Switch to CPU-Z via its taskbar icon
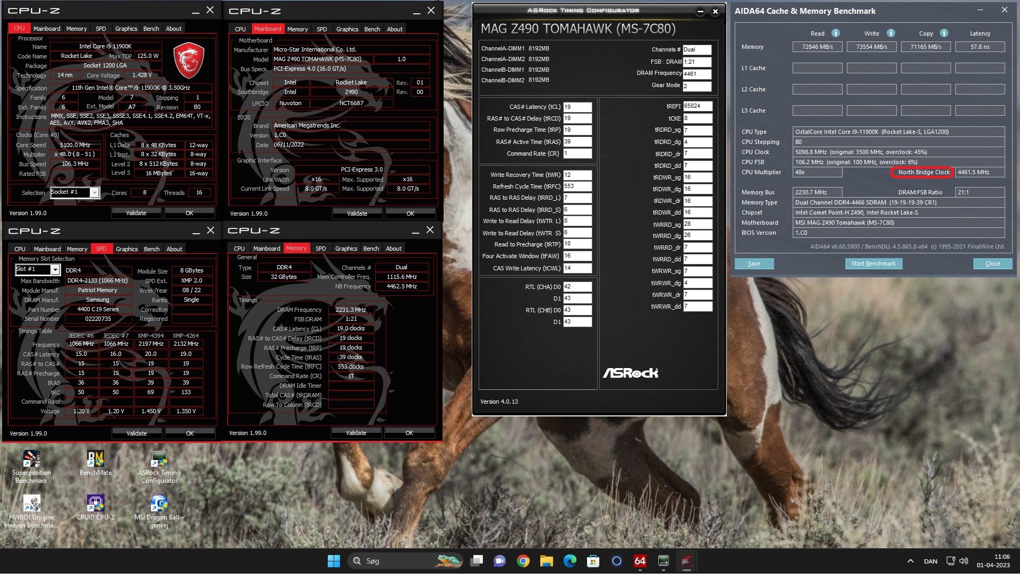The height and width of the screenshot is (580, 1020). point(686,561)
